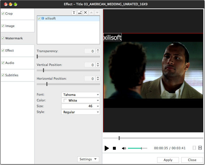Delete watermark with X icon
Image resolution: width=205 pixels, height=165 pixels.
86,13
